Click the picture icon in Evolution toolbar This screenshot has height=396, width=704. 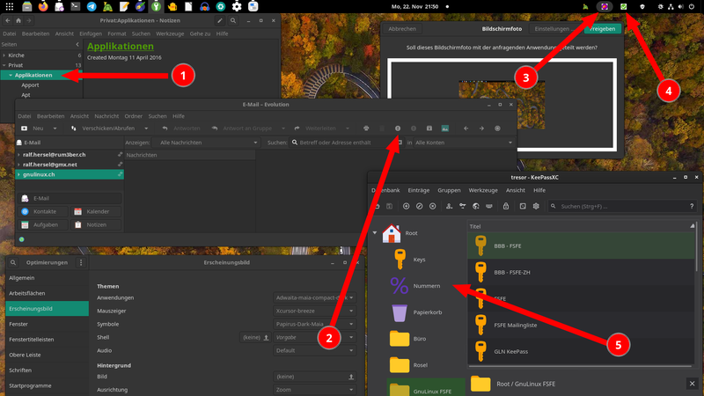(x=445, y=128)
